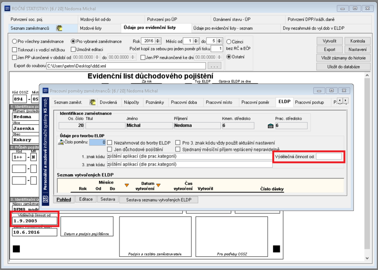Image resolution: width=378 pixels, height=270 pixels.
Task: Click Vložit záznamy do historie button
Action: (x=344, y=58)
